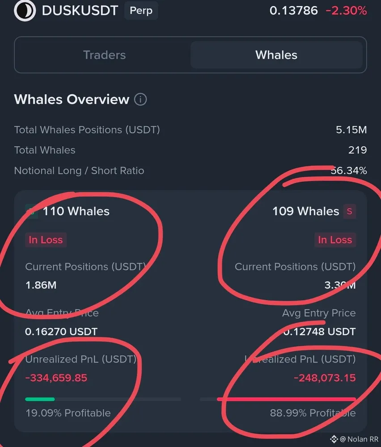Click the green long badge beside 110 Whales

30,211
